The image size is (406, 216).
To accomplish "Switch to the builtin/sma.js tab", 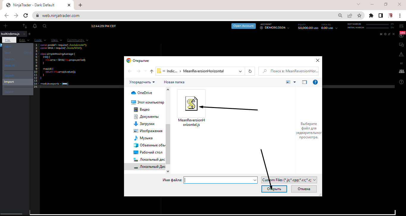I will coord(10,34).
